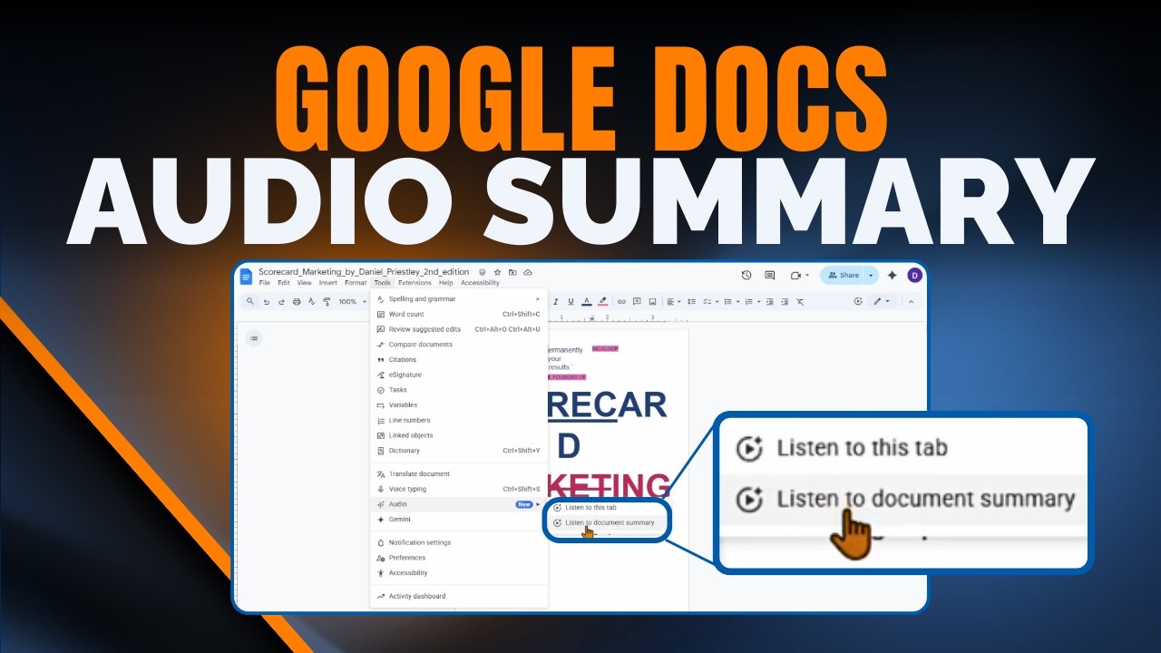
Task: Click the add comment toolbar icon
Action: pos(637,301)
